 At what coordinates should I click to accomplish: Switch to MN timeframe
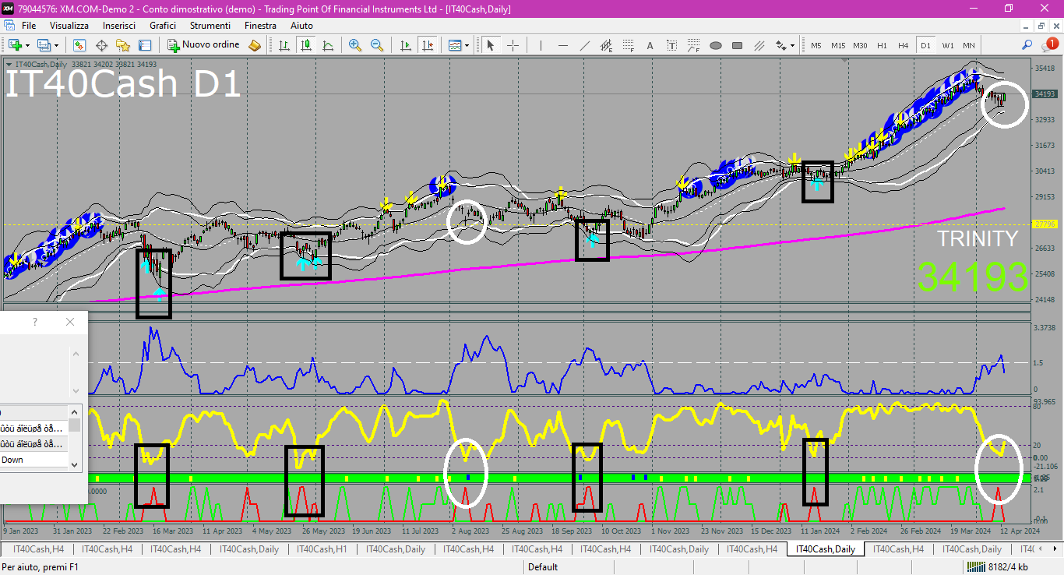click(968, 45)
